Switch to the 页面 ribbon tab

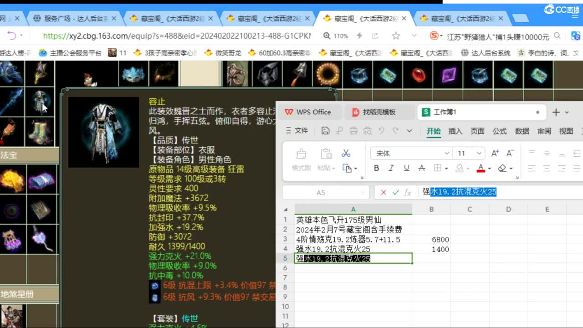tap(477, 131)
